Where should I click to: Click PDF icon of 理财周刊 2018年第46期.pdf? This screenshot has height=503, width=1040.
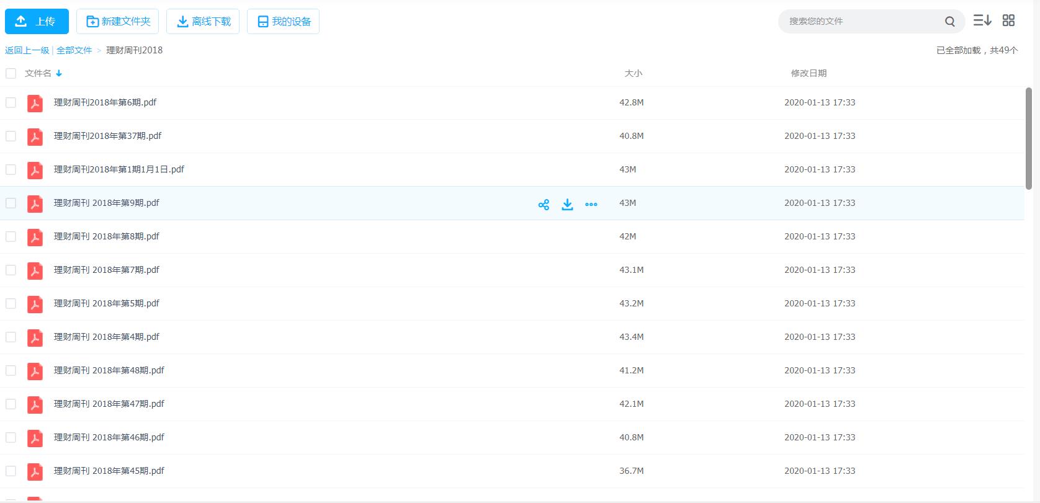[x=35, y=438]
